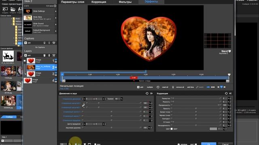
Task: Click the Яркость slider handle
Action: [x=196, y=108]
